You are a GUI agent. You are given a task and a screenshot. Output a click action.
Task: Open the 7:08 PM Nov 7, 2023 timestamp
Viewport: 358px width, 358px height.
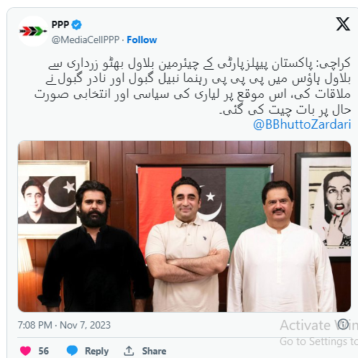(x=64, y=325)
